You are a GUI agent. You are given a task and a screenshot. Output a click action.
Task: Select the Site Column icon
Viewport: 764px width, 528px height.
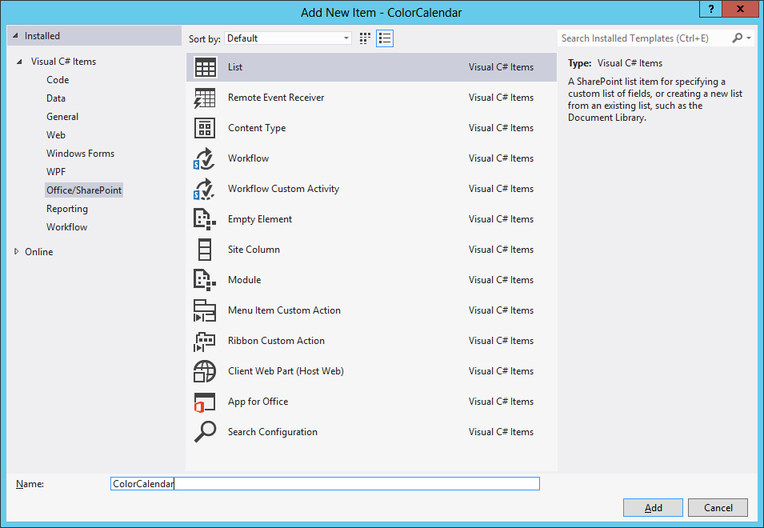205,250
